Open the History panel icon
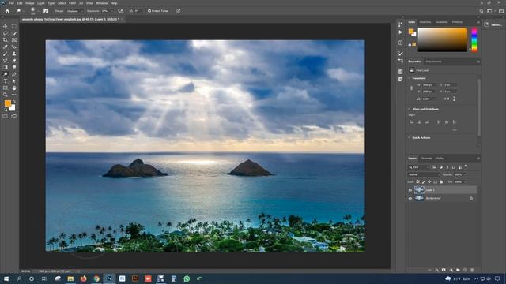The image size is (506, 284). [x=401, y=24]
